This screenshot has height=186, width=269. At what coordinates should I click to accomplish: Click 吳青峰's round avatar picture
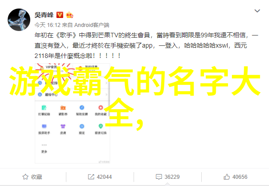[19, 20]
